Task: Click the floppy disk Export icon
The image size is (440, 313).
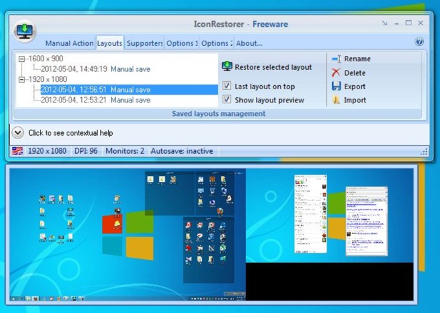Action: point(336,87)
